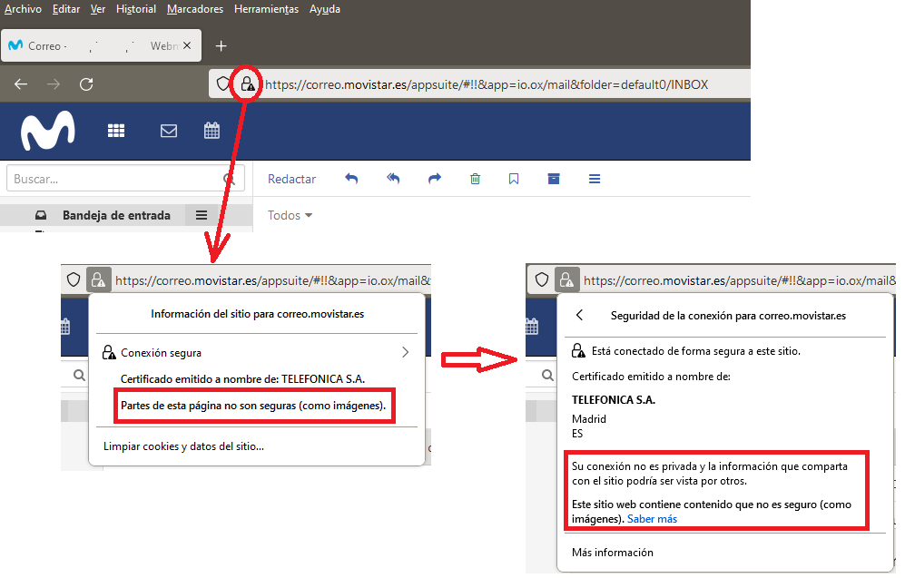The height and width of the screenshot is (578, 905).
Task: Expand the "Todos" dropdown
Action: [288, 215]
